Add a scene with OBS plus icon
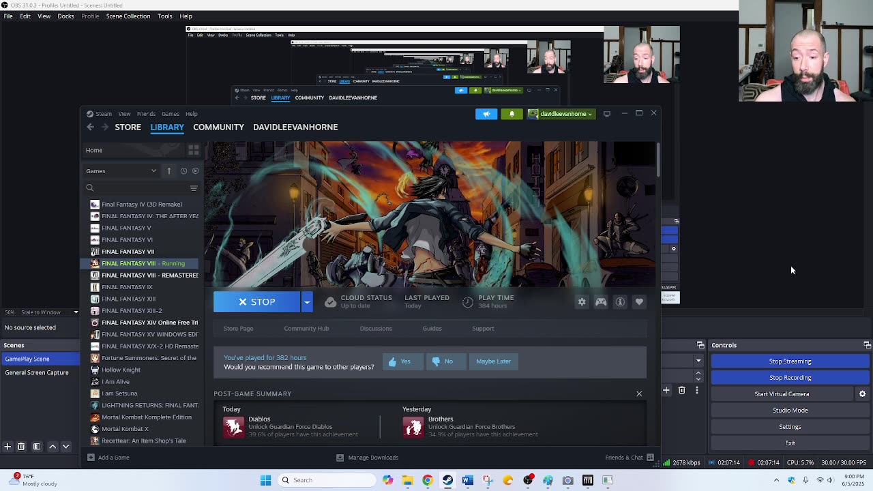 pyautogui.click(x=8, y=447)
